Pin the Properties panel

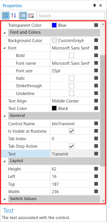pos(95,5)
